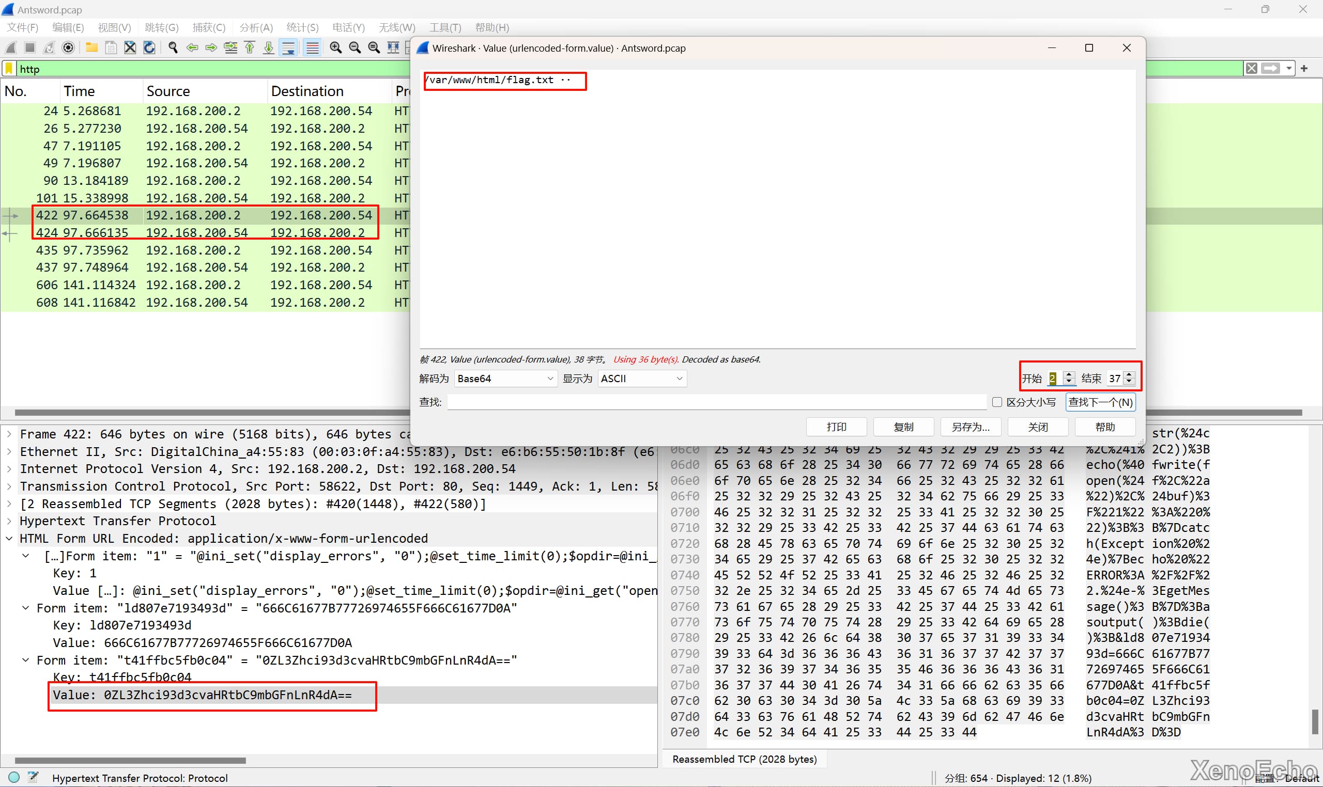Viewport: 1323px width, 787px height.
Task: Toggle colorize packet list icon
Action: pyautogui.click(x=313, y=48)
